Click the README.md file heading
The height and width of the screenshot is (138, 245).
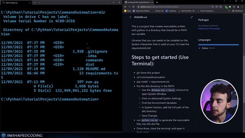140,17
